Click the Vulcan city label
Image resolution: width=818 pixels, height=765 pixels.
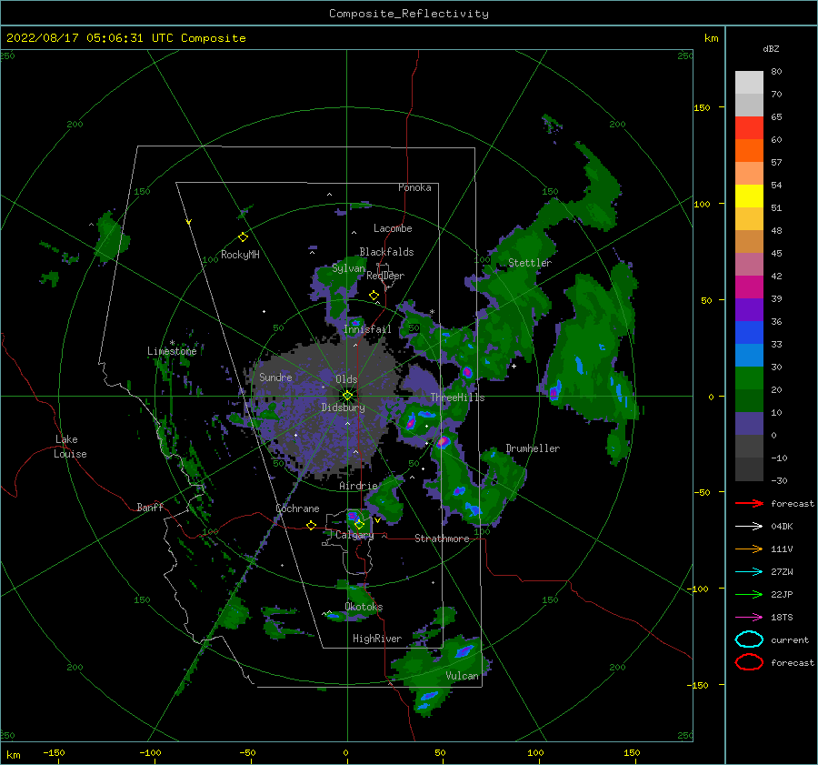pos(463,676)
